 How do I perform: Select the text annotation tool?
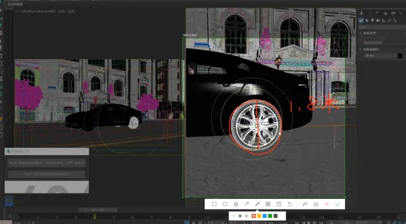pyautogui.click(x=279, y=204)
